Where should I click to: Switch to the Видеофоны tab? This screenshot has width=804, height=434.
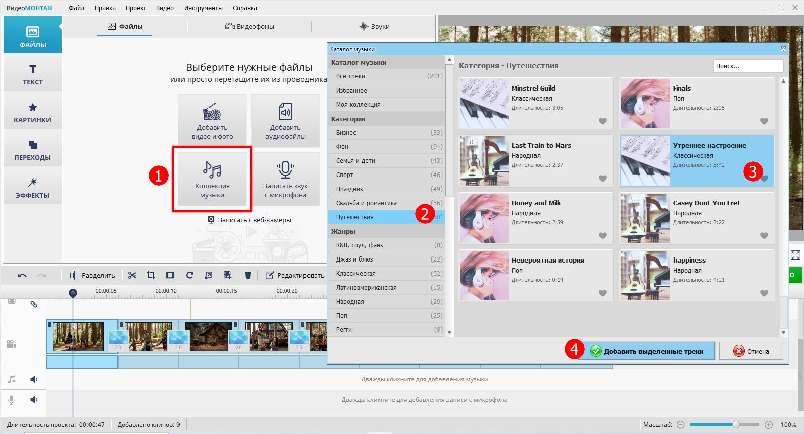[x=249, y=26]
